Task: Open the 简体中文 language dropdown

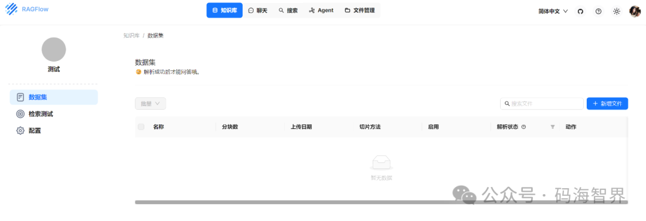Action: [553, 11]
